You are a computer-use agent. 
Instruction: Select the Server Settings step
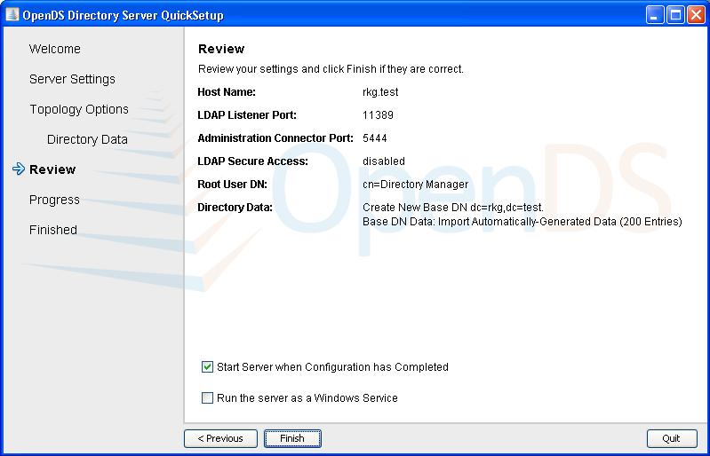coord(73,79)
